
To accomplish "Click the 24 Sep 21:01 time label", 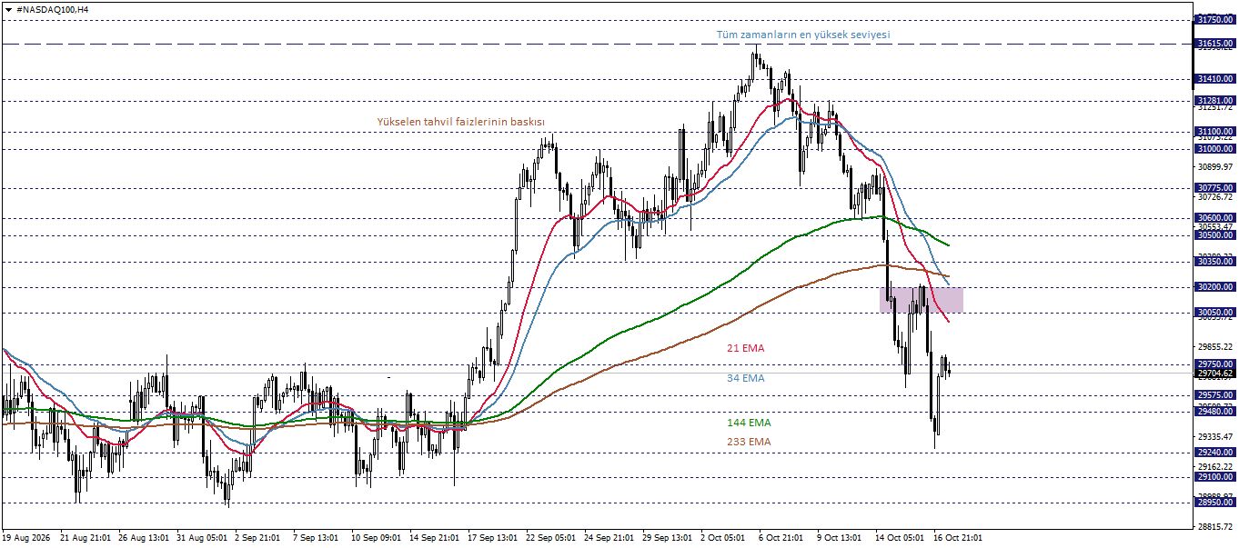I will pyautogui.click(x=609, y=538).
